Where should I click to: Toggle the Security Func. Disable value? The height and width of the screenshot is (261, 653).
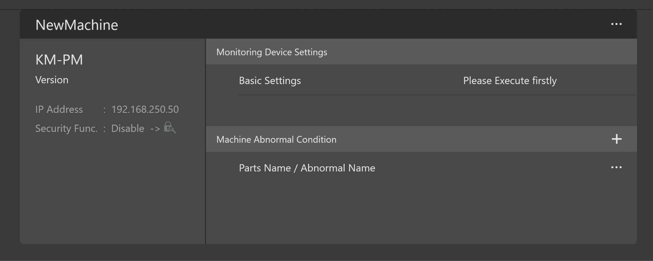128,128
